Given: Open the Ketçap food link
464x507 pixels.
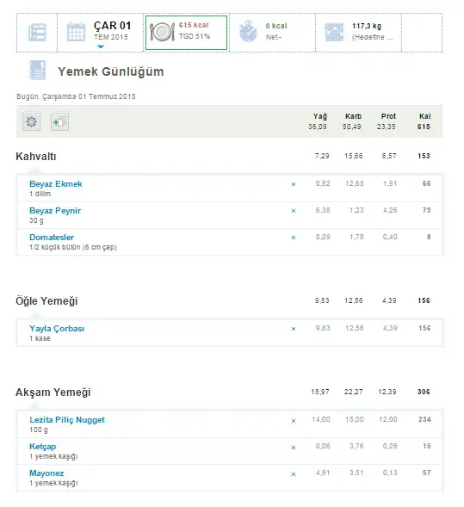Looking at the screenshot, I should point(43,447).
